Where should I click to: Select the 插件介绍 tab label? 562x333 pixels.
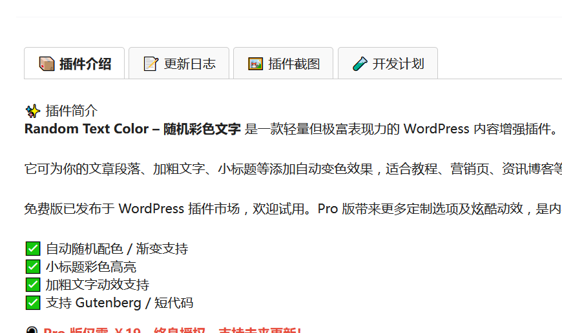click(85, 64)
